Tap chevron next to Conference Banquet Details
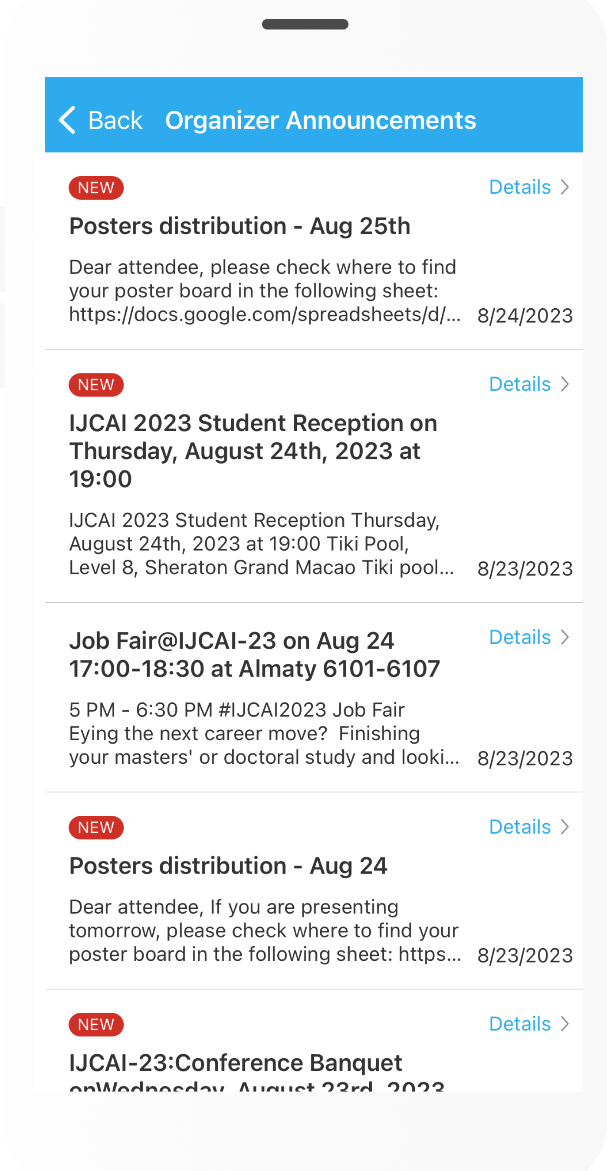 [565, 1024]
